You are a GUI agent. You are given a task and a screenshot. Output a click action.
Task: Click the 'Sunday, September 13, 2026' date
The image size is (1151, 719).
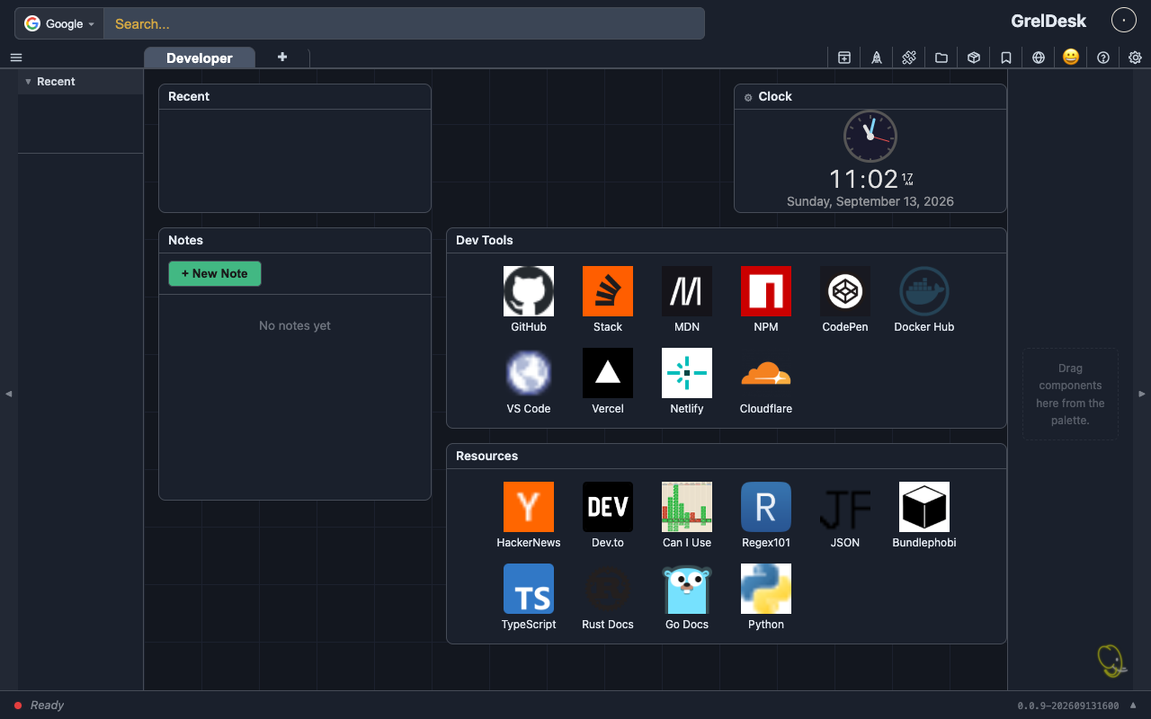870,201
